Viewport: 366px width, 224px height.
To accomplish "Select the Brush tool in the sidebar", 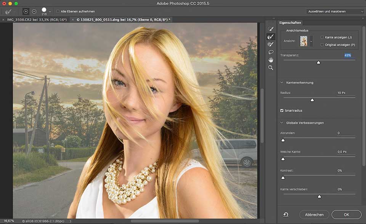I will coord(271,44).
